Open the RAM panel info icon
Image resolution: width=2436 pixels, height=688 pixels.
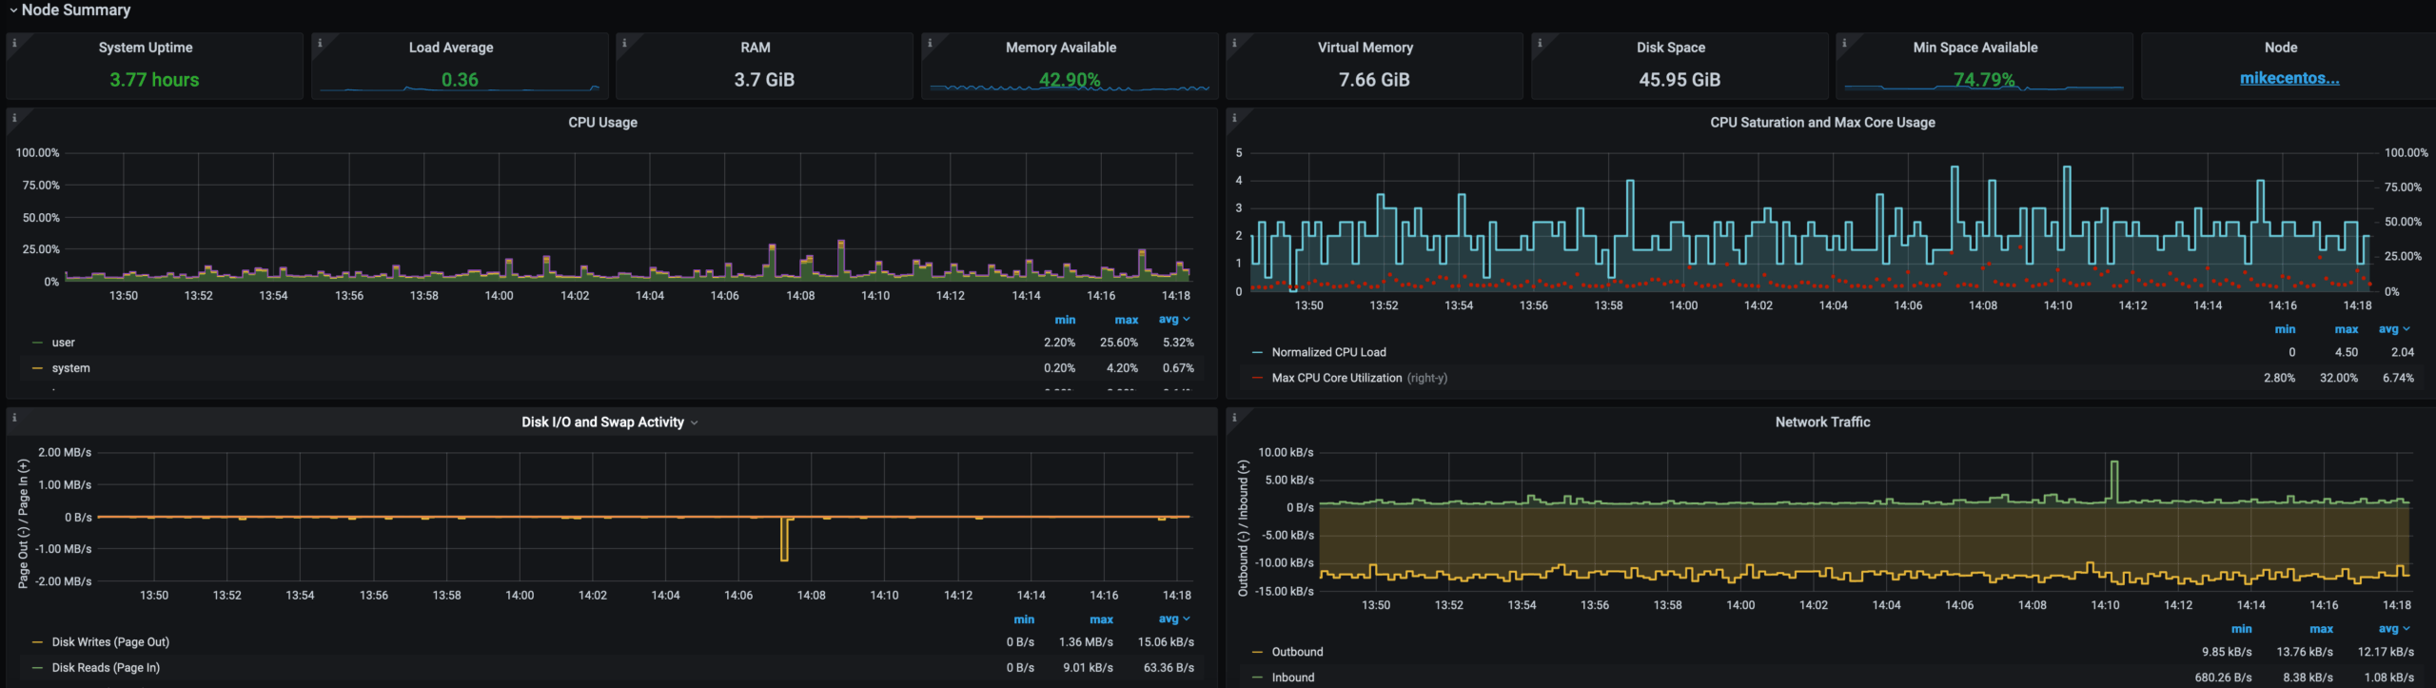click(x=624, y=43)
